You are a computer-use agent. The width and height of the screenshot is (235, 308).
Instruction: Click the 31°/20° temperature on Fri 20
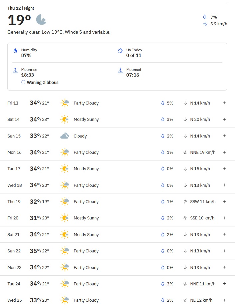pos(39,218)
